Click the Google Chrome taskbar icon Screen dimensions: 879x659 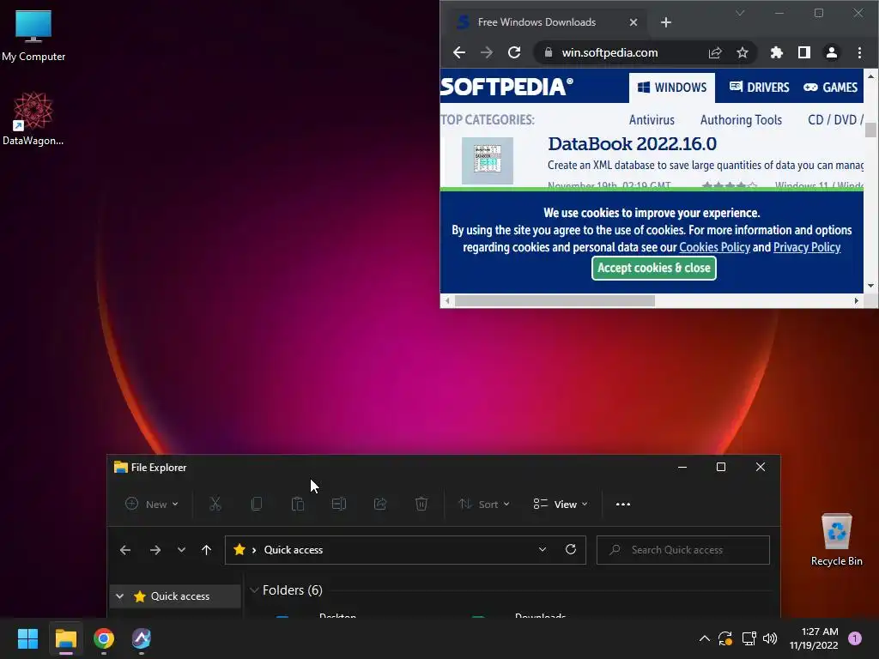coord(104,638)
